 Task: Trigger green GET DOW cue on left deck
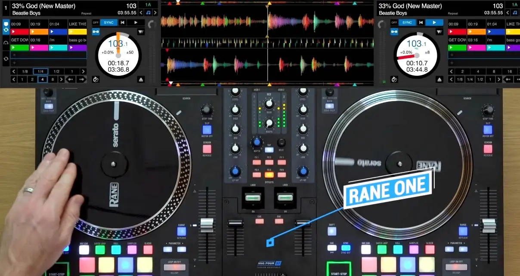point(19,48)
